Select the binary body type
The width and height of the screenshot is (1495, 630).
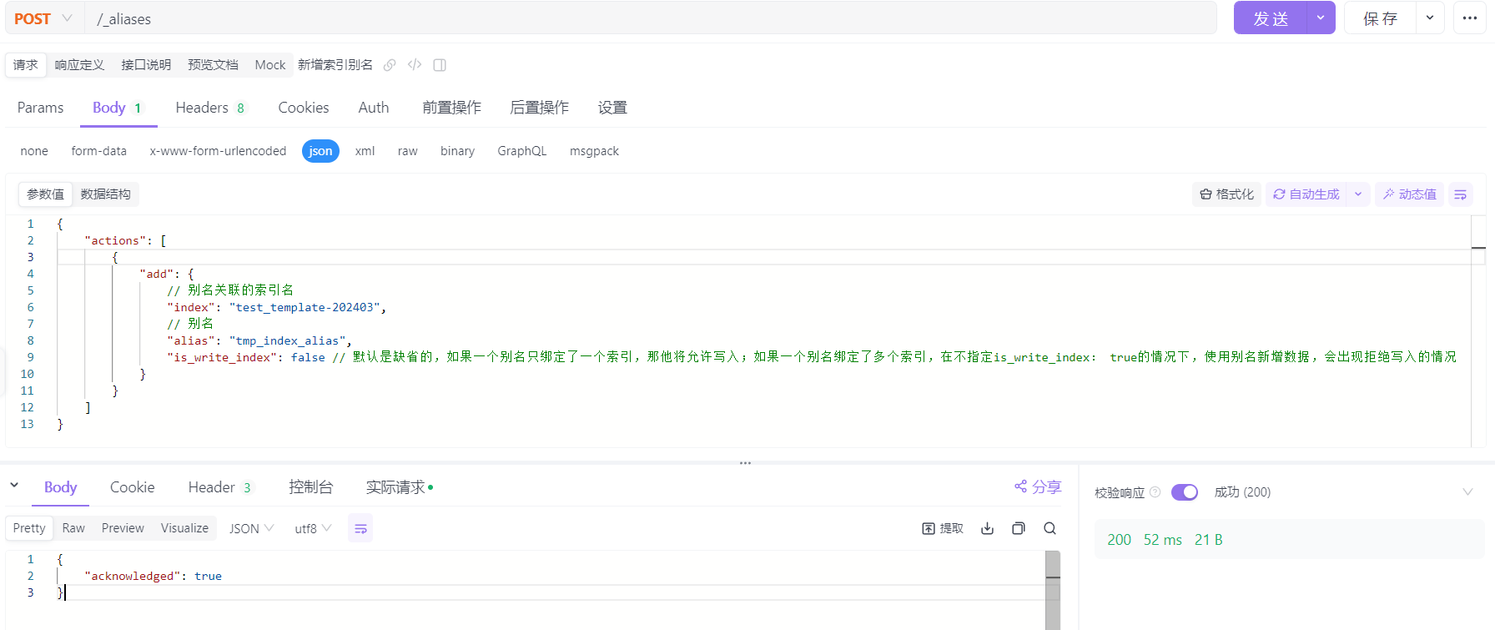[457, 151]
